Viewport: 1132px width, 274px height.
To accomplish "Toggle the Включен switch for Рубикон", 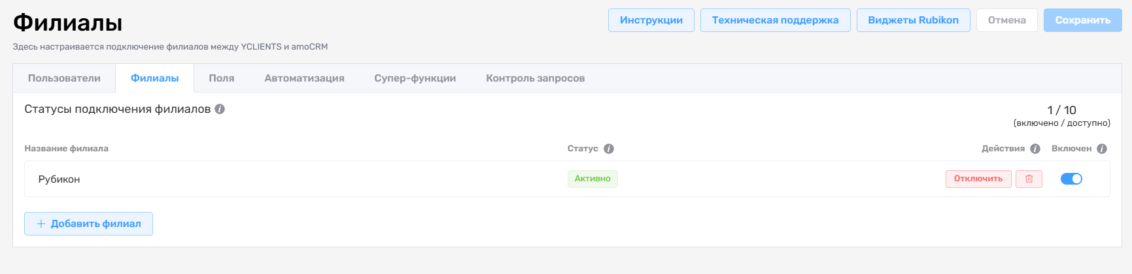I will [x=1071, y=179].
